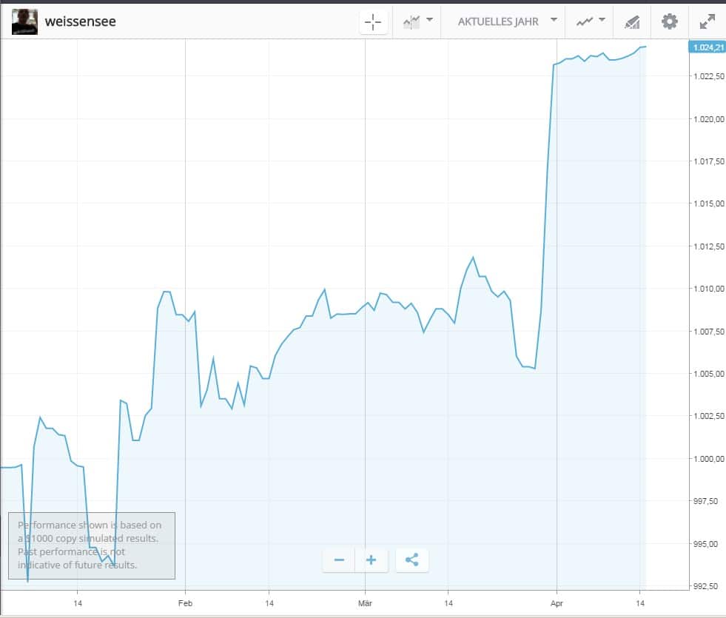Viewport: 726px width, 618px height.
Task: Zoom out with the minus button
Action: coord(339,560)
